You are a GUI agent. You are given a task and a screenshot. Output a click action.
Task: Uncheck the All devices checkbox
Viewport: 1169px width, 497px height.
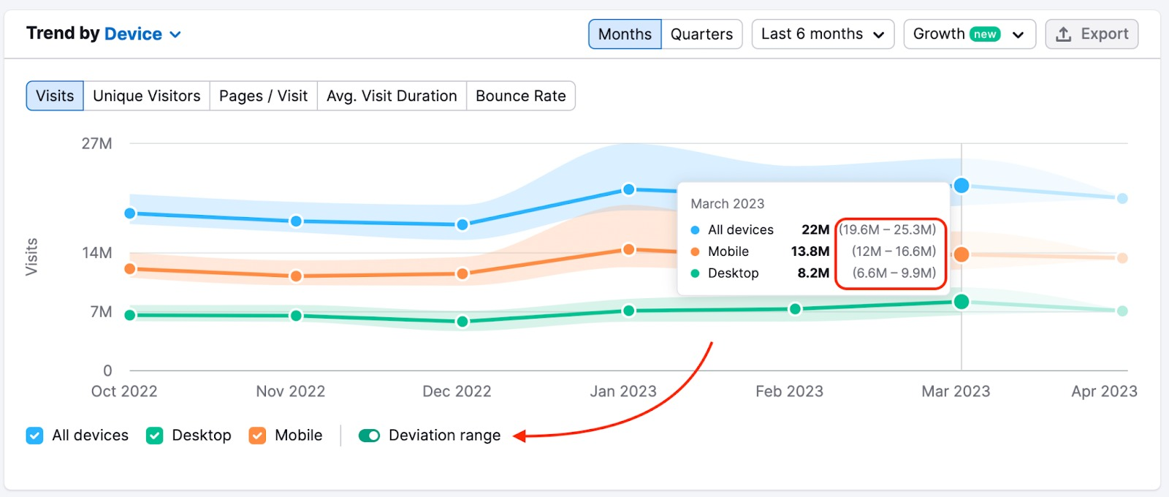[x=34, y=436]
